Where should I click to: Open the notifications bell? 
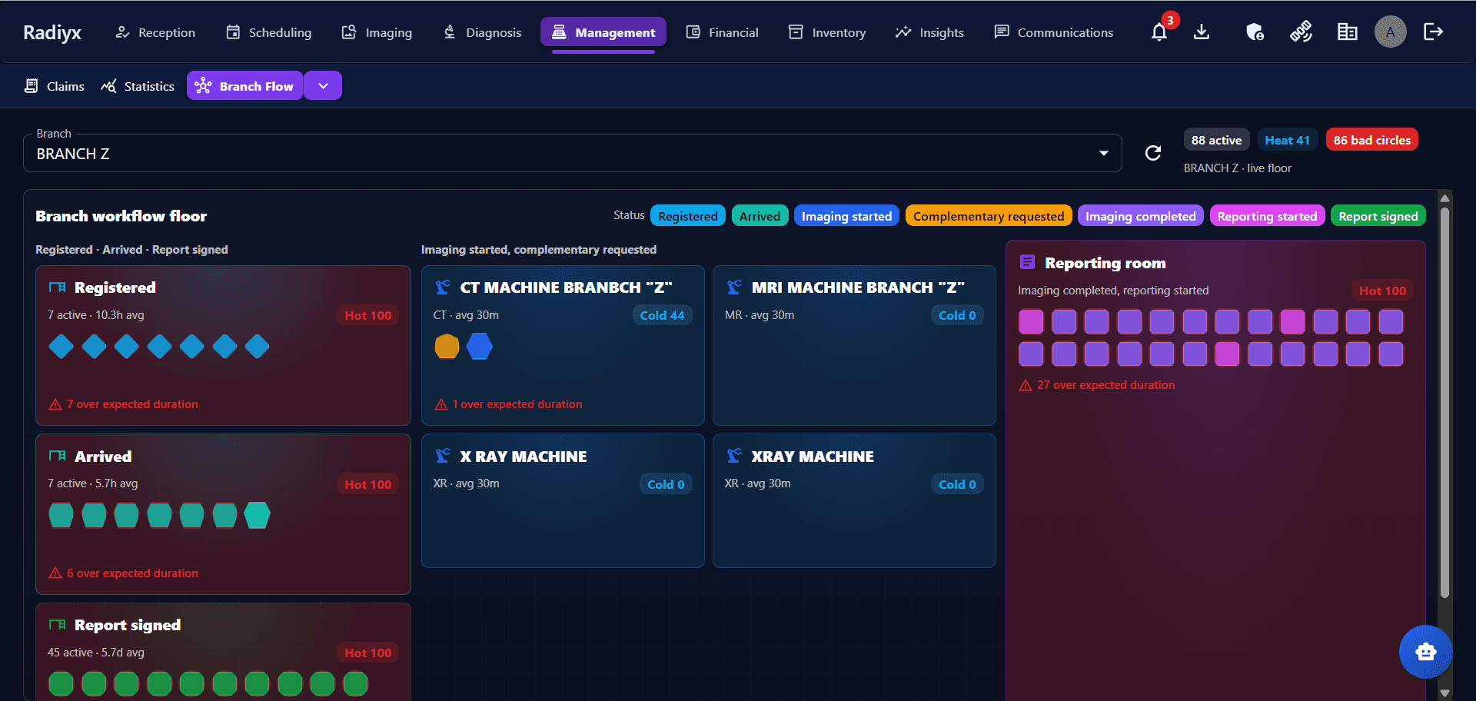click(1159, 32)
